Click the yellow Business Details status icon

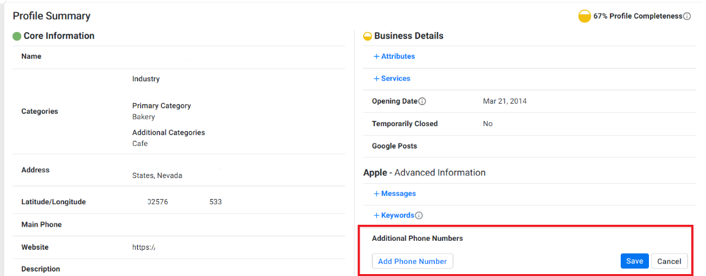coord(367,37)
